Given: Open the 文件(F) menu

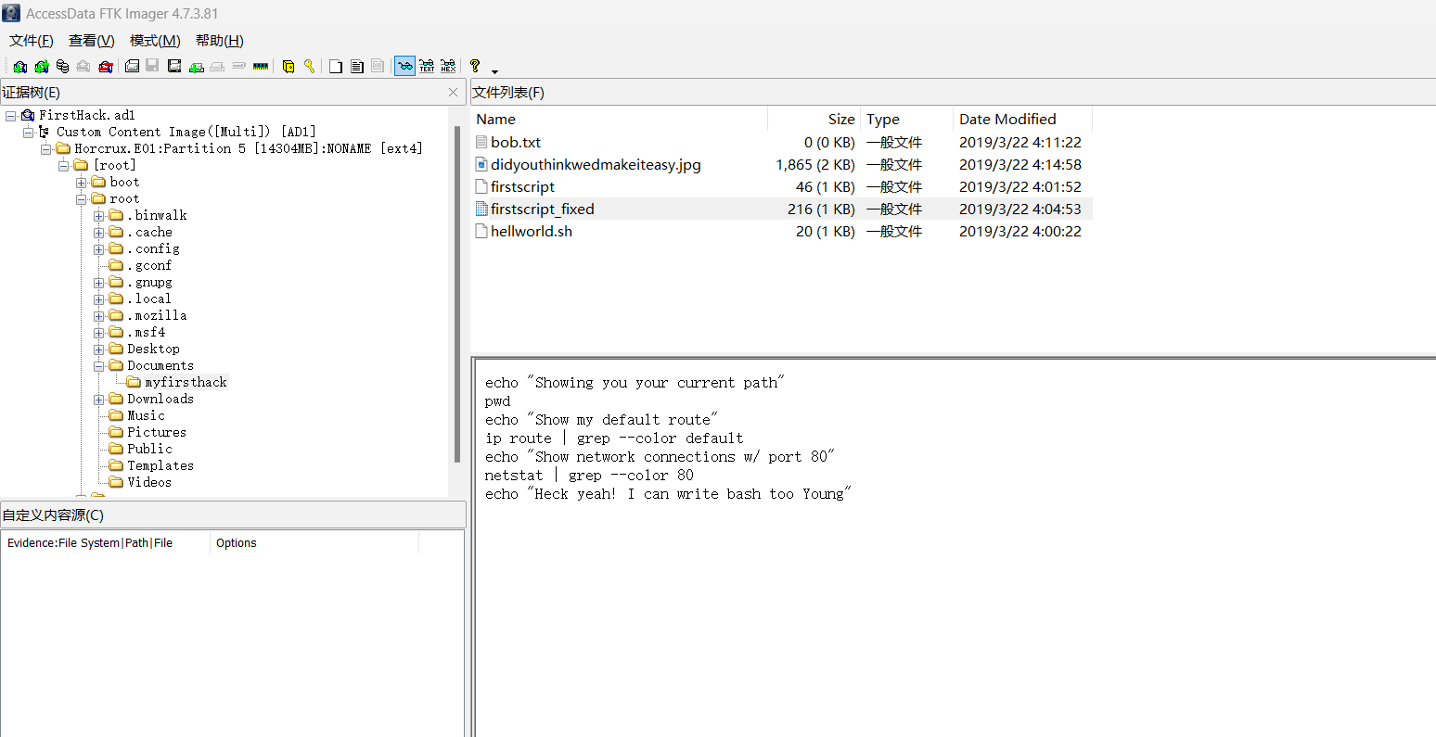Looking at the screenshot, I should coord(32,41).
